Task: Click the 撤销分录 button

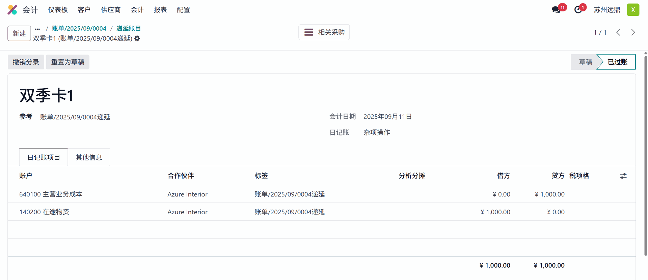Action: tap(26, 62)
